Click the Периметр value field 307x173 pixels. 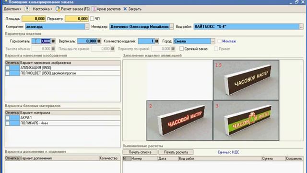[x=77, y=19]
